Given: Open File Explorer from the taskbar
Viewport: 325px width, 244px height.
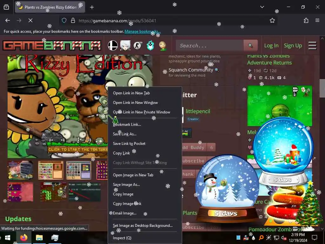Looking at the screenshot, I should (39, 238).
